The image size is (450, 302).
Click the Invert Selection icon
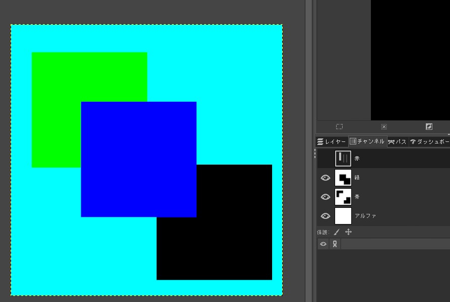tap(429, 127)
